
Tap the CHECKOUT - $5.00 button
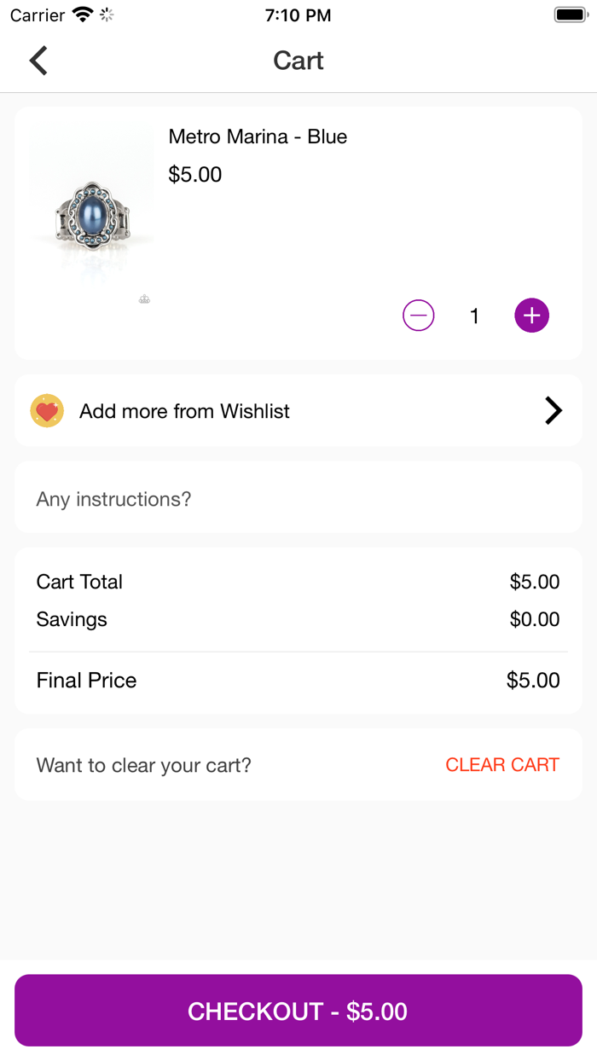click(x=298, y=1011)
